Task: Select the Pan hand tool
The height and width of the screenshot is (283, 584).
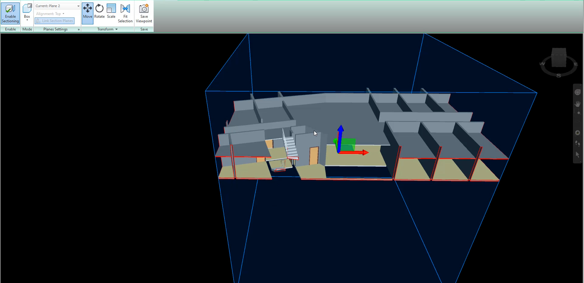Action: tap(578, 104)
